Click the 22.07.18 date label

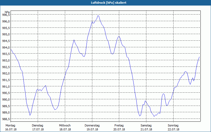[x=174, y=129]
